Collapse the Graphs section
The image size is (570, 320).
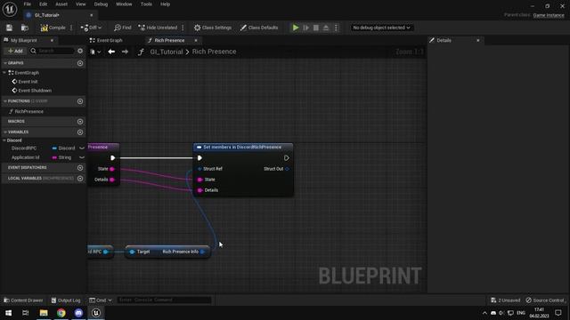pos(5,63)
